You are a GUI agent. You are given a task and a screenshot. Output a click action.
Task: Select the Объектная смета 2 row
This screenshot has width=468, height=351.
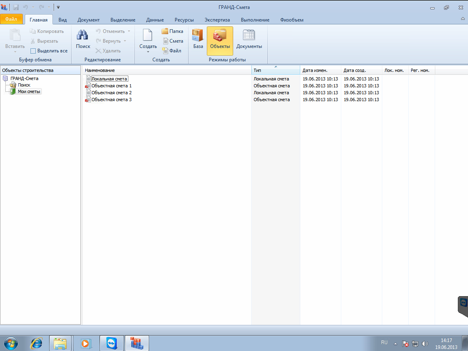pyautogui.click(x=111, y=93)
